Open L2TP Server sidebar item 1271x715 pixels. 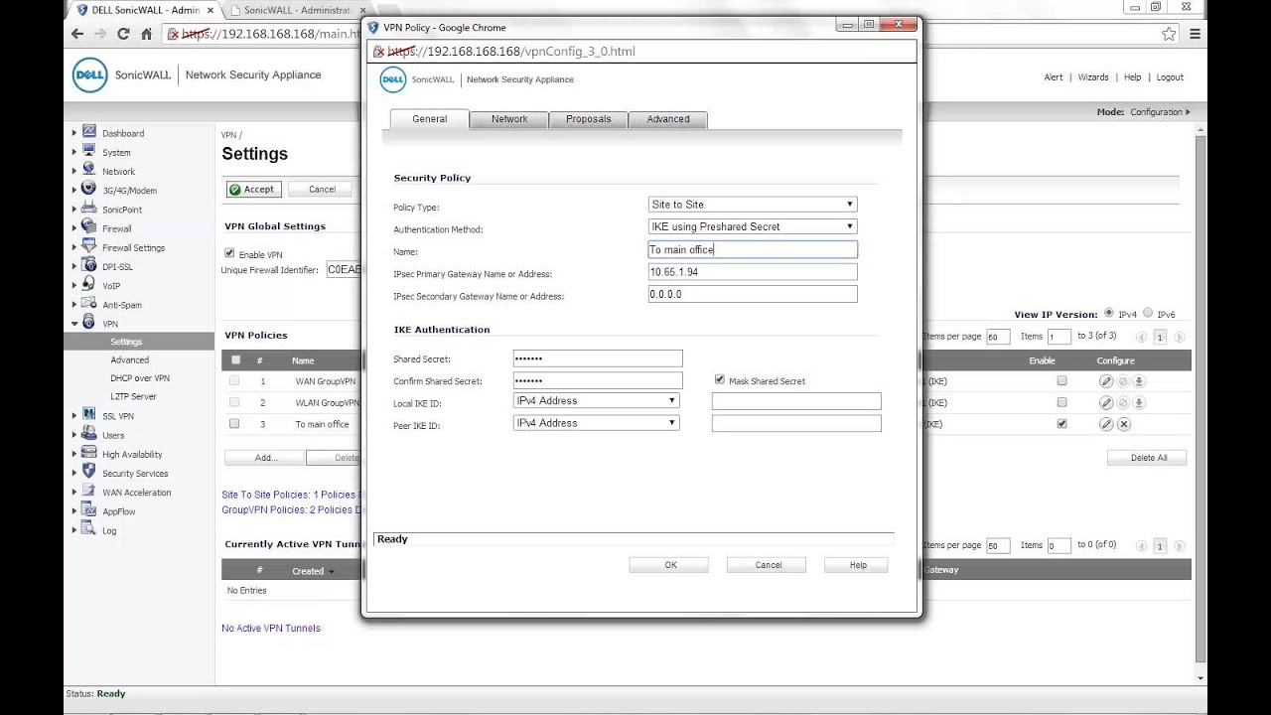(133, 396)
